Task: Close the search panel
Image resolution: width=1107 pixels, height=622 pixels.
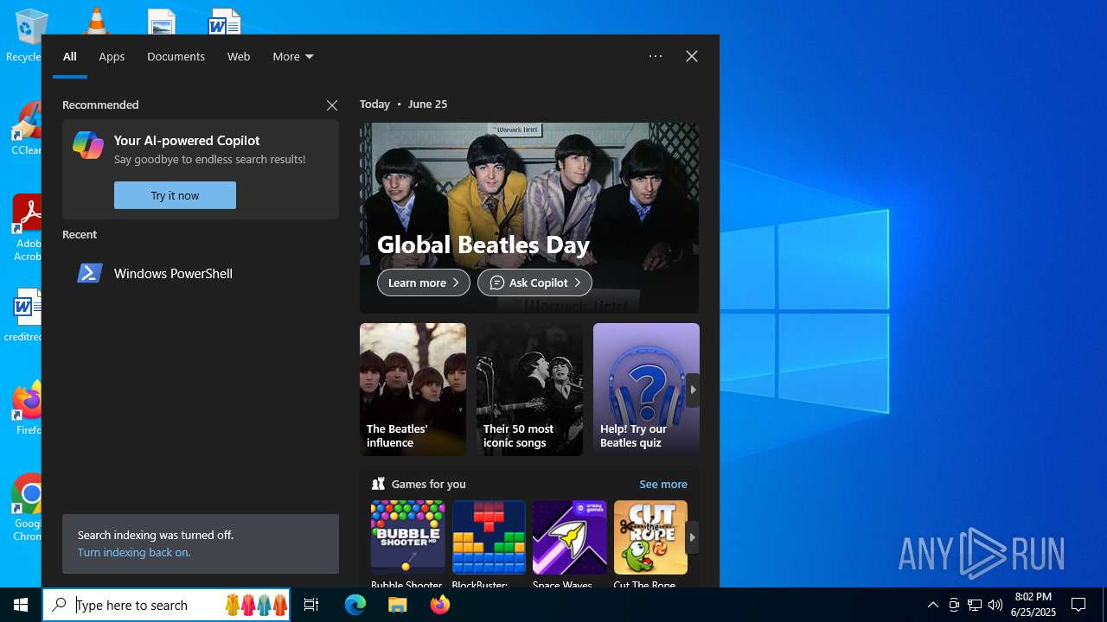Action: tap(692, 56)
